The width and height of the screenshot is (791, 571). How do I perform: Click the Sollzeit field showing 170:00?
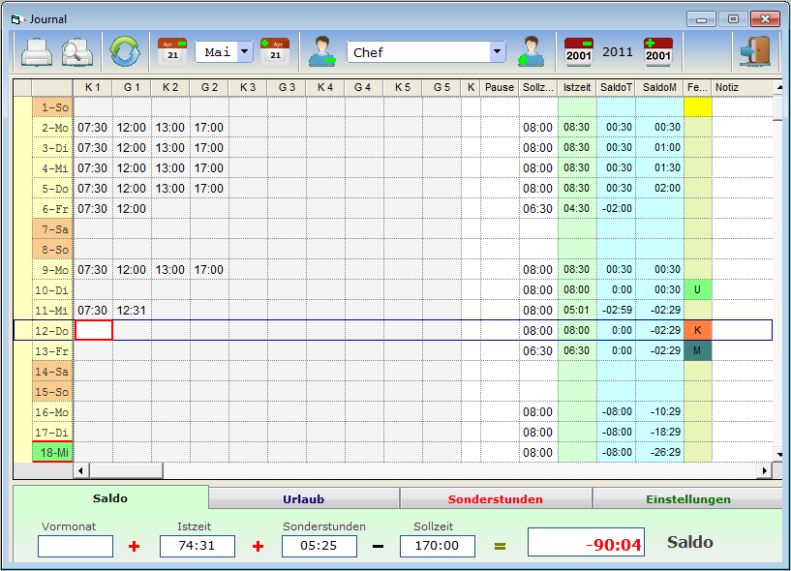pos(438,546)
